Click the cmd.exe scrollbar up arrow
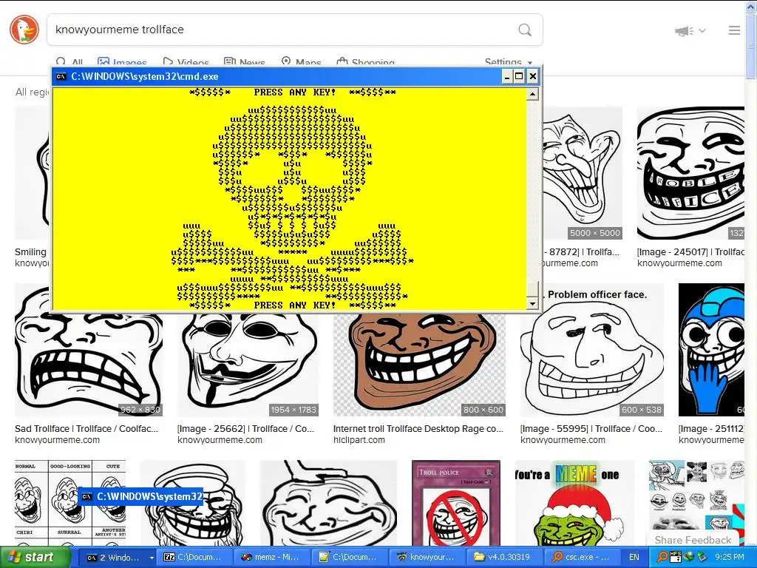757x568 pixels. point(532,94)
